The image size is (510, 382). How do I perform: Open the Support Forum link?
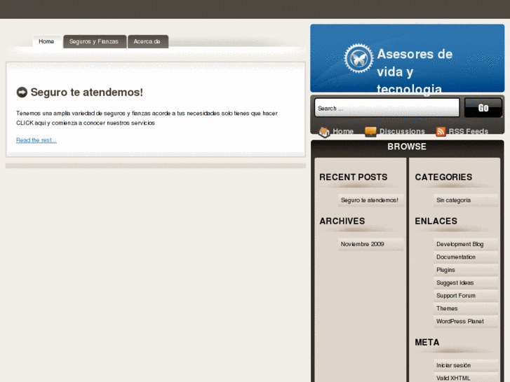pyautogui.click(x=456, y=296)
